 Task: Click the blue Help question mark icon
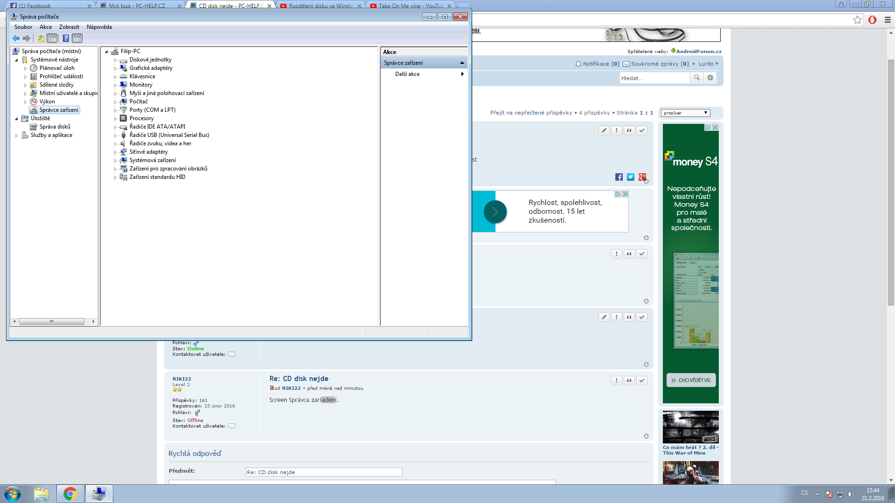point(66,39)
